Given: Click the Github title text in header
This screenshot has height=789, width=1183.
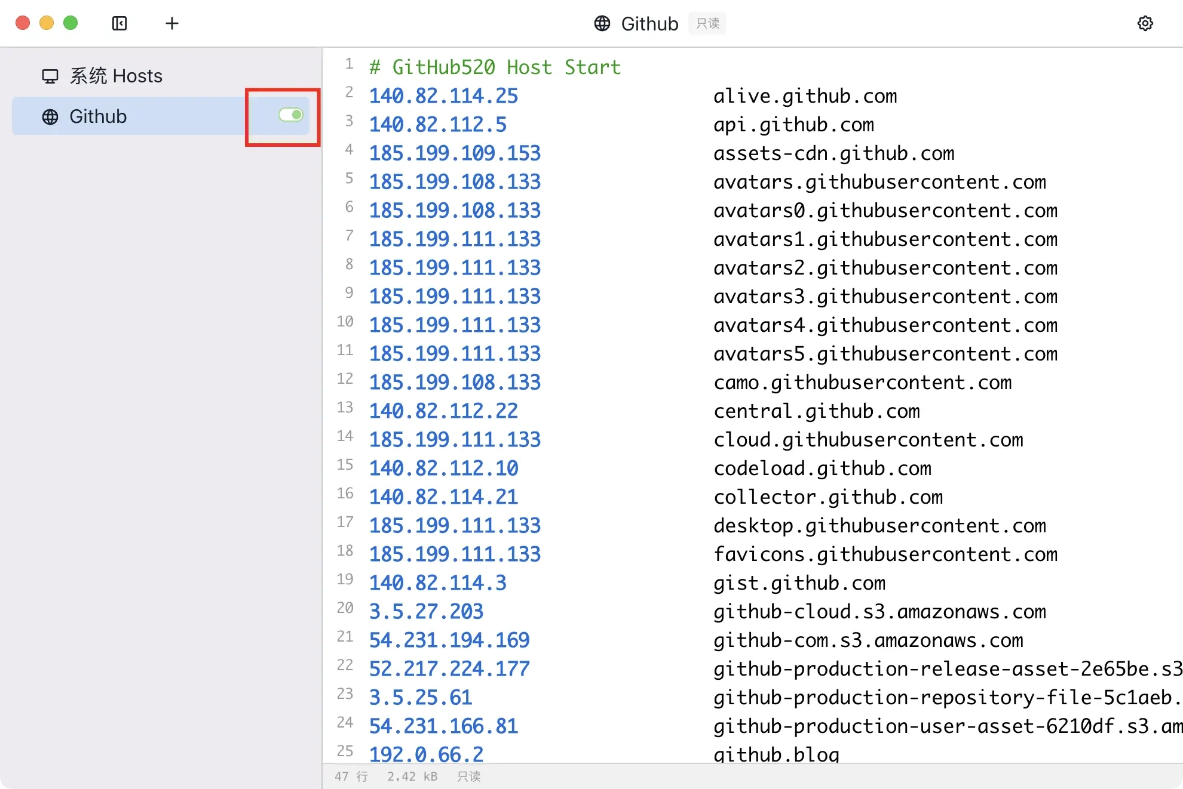Looking at the screenshot, I should pyautogui.click(x=649, y=24).
